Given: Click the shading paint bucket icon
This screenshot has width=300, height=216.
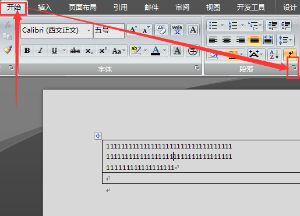Looking at the screenshot, I should [213, 55].
